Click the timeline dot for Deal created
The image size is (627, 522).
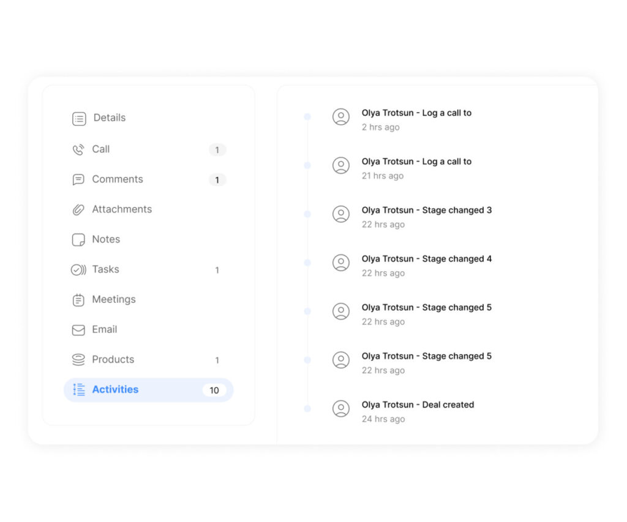point(307,409)
